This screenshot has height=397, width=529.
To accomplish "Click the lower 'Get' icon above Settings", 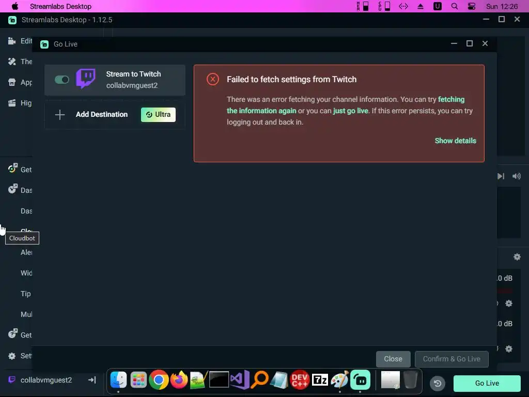I will (x=12, y=333).
